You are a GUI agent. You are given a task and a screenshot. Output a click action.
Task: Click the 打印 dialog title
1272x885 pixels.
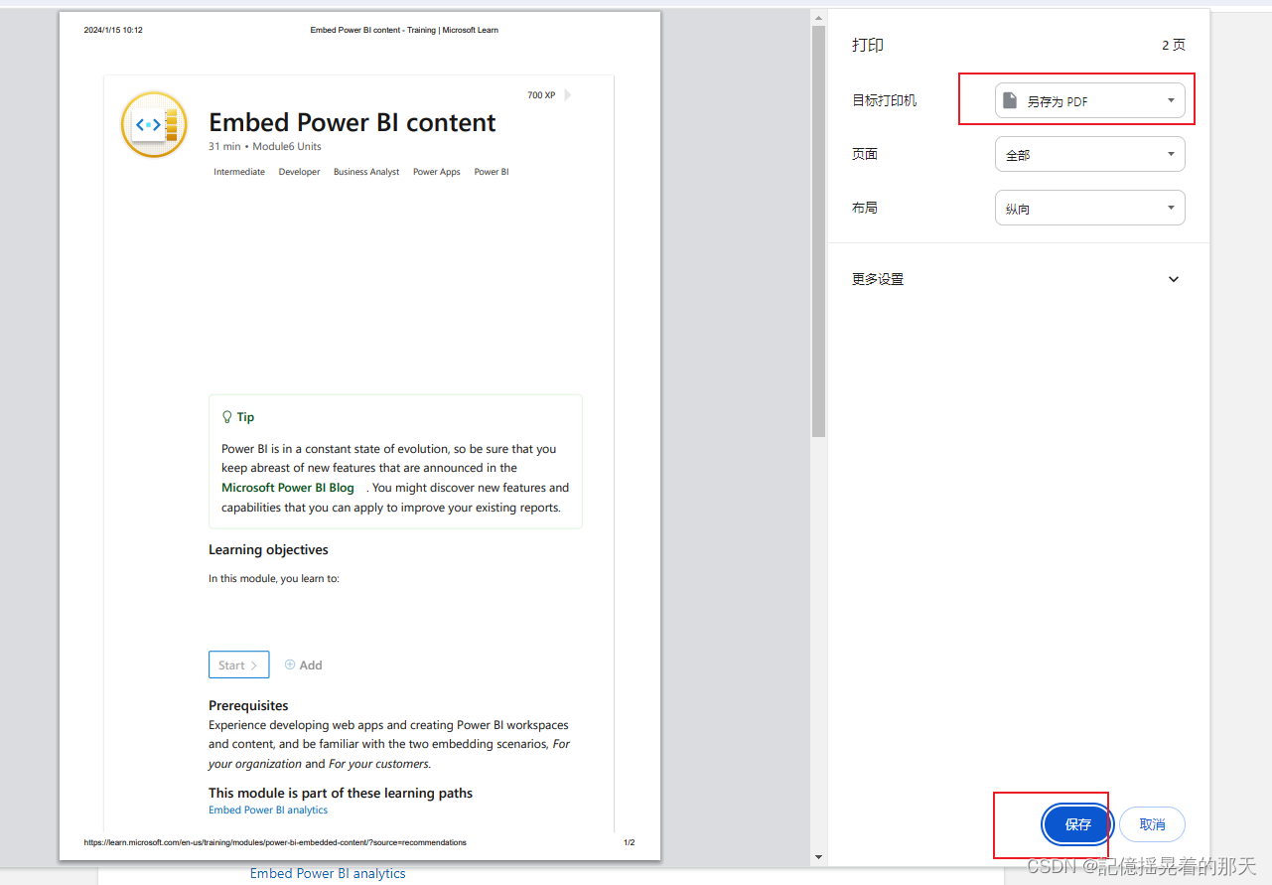click(x=868, y=45)
